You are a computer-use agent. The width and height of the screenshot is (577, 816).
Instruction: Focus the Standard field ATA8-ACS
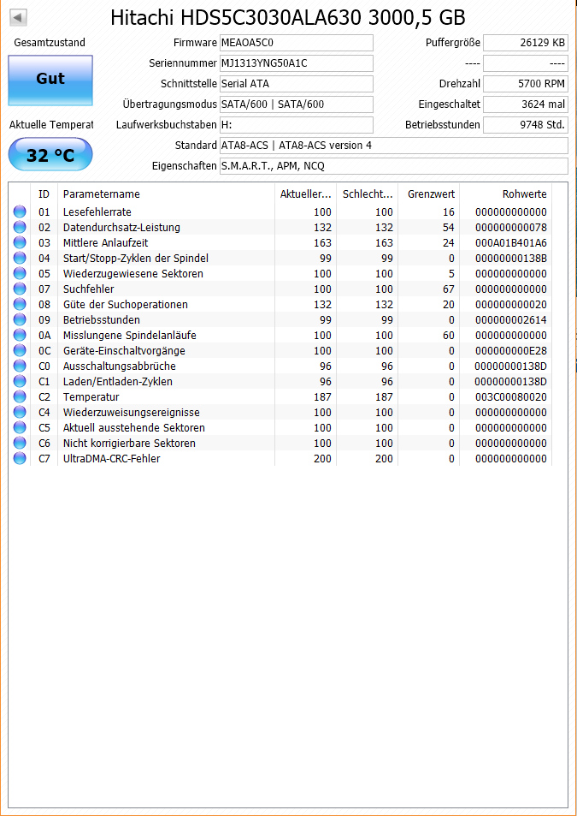(394, 146)
